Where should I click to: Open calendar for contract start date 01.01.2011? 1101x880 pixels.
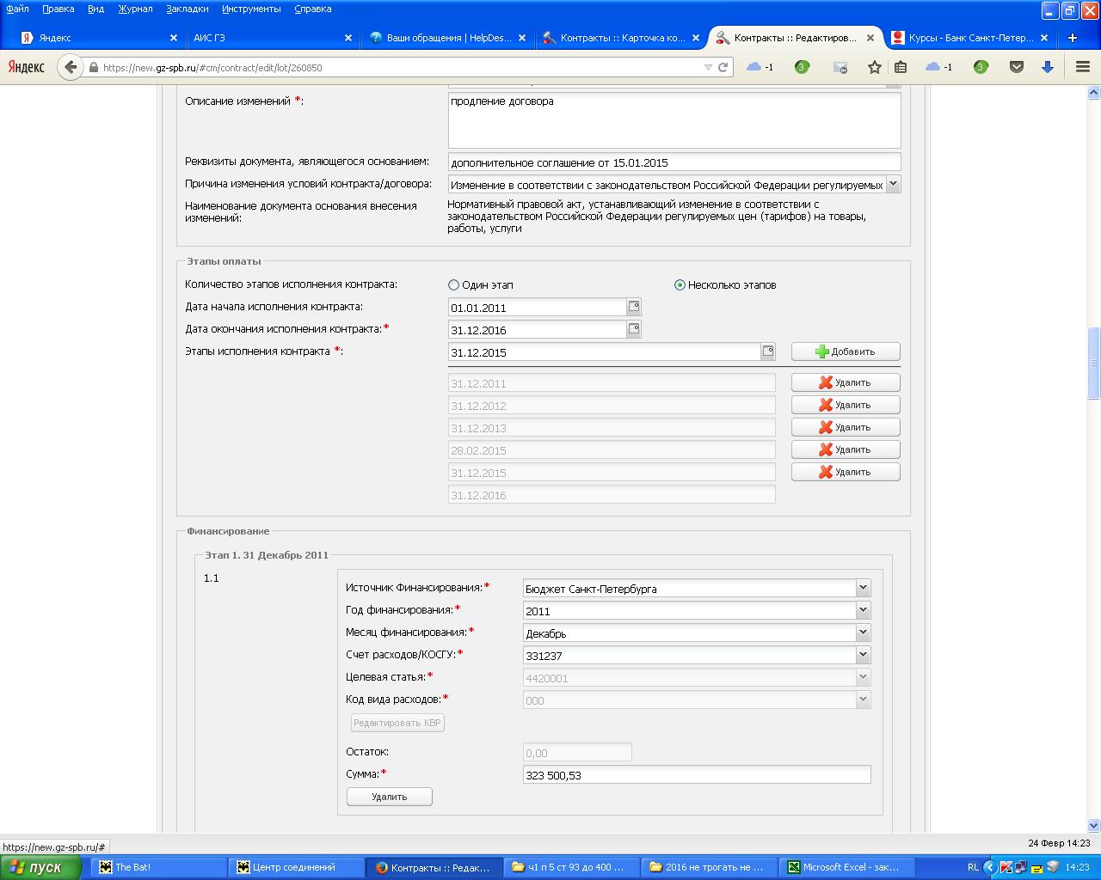click(634, 307)
